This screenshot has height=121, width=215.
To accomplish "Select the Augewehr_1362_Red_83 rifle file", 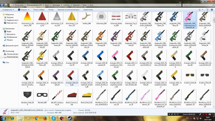I will [131, 38].
